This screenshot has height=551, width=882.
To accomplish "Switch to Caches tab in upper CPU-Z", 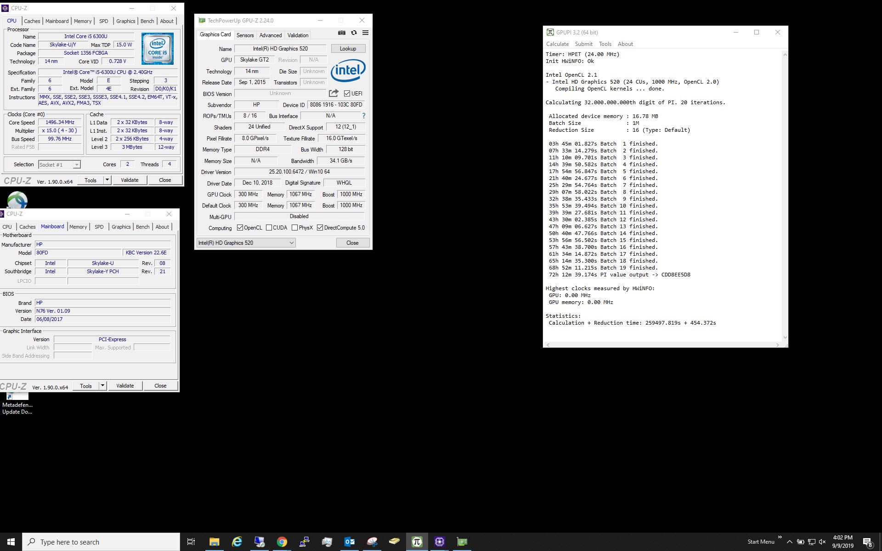I will tap(32, 21).
